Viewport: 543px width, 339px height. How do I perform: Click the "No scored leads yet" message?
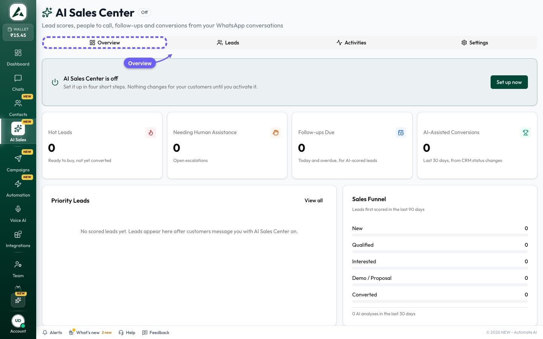189,231
